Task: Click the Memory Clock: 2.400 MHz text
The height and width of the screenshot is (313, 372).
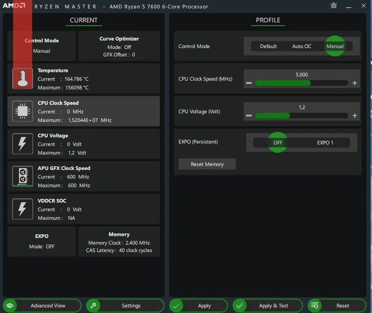Action: [x=119, y=243]
